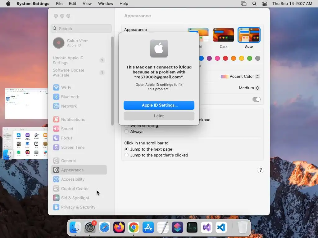Open Update Apple ID Settings item
Screen dimensions: 318x238
[x=79, y=60]
